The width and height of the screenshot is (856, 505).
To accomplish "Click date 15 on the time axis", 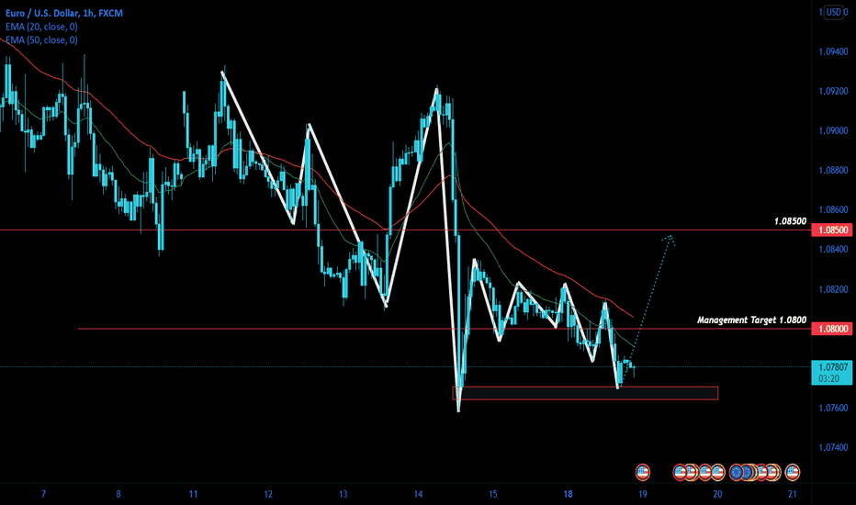I will click(493, 494).
